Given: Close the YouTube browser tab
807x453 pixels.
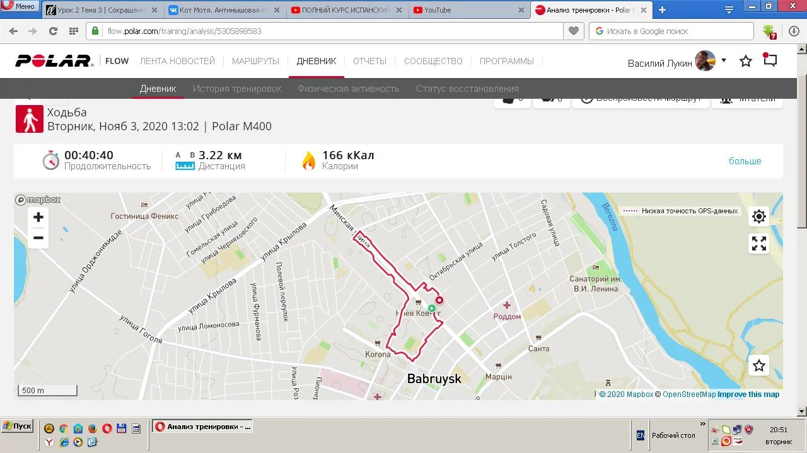Looking at the screenshot, I should coord(521,10).
